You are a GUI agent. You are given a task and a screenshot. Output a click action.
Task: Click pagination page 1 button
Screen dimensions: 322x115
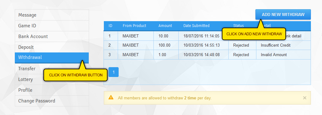pos(114,72)
